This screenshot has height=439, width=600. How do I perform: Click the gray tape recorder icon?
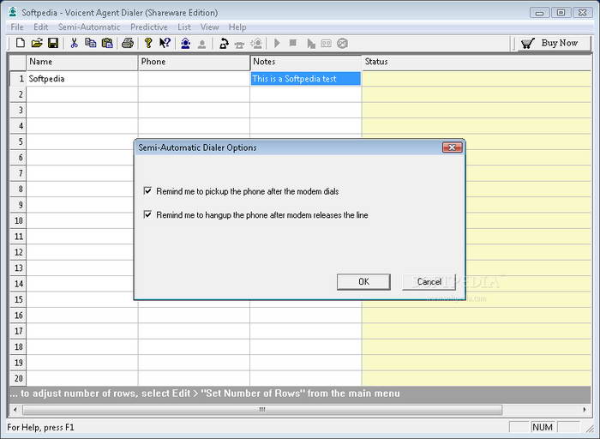(327, 44)
